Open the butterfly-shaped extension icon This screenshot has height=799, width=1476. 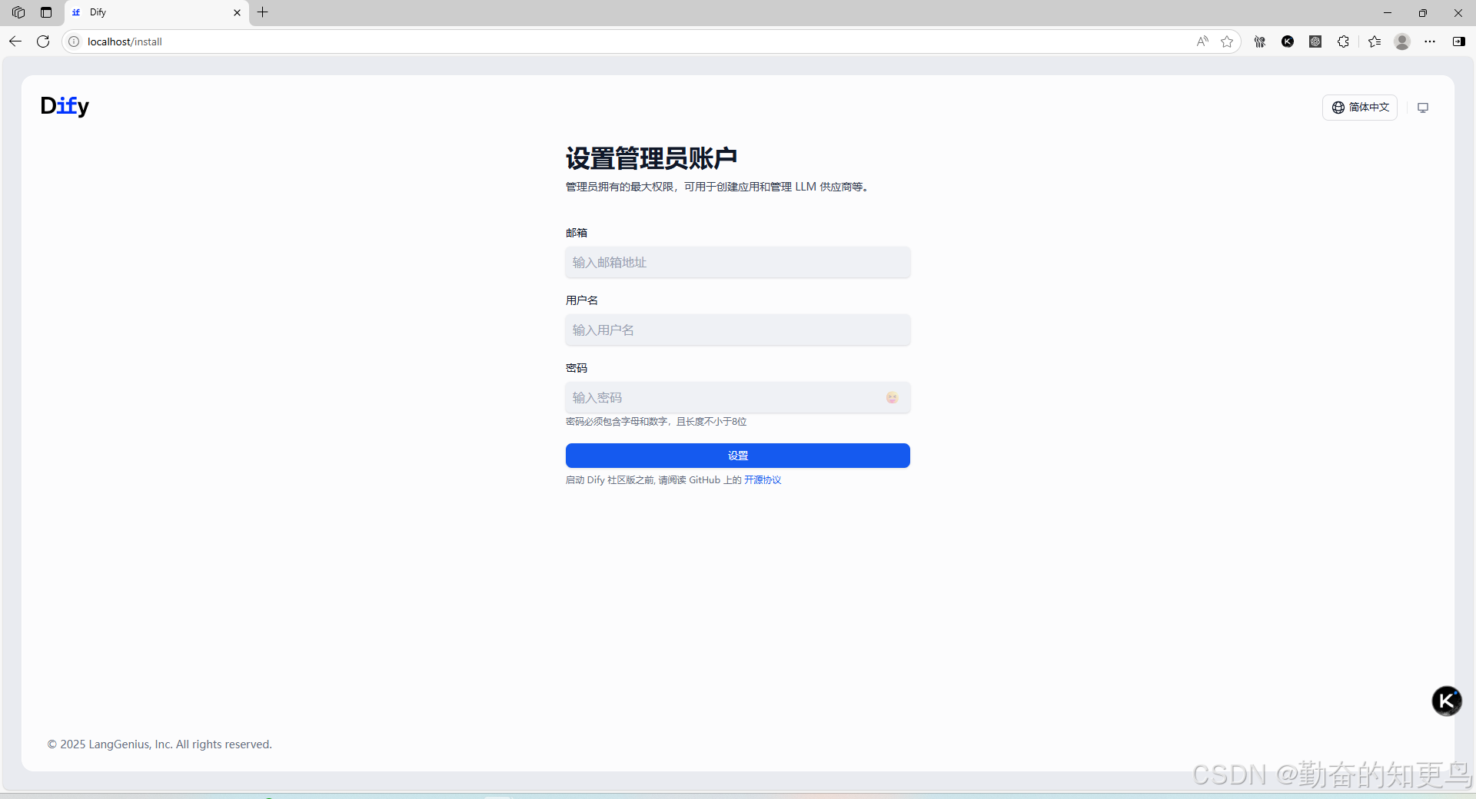(x=1260, y=41)
